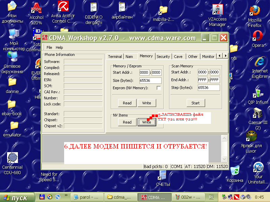Open Need for Speed 5 shortcut

tap(49, 177)
